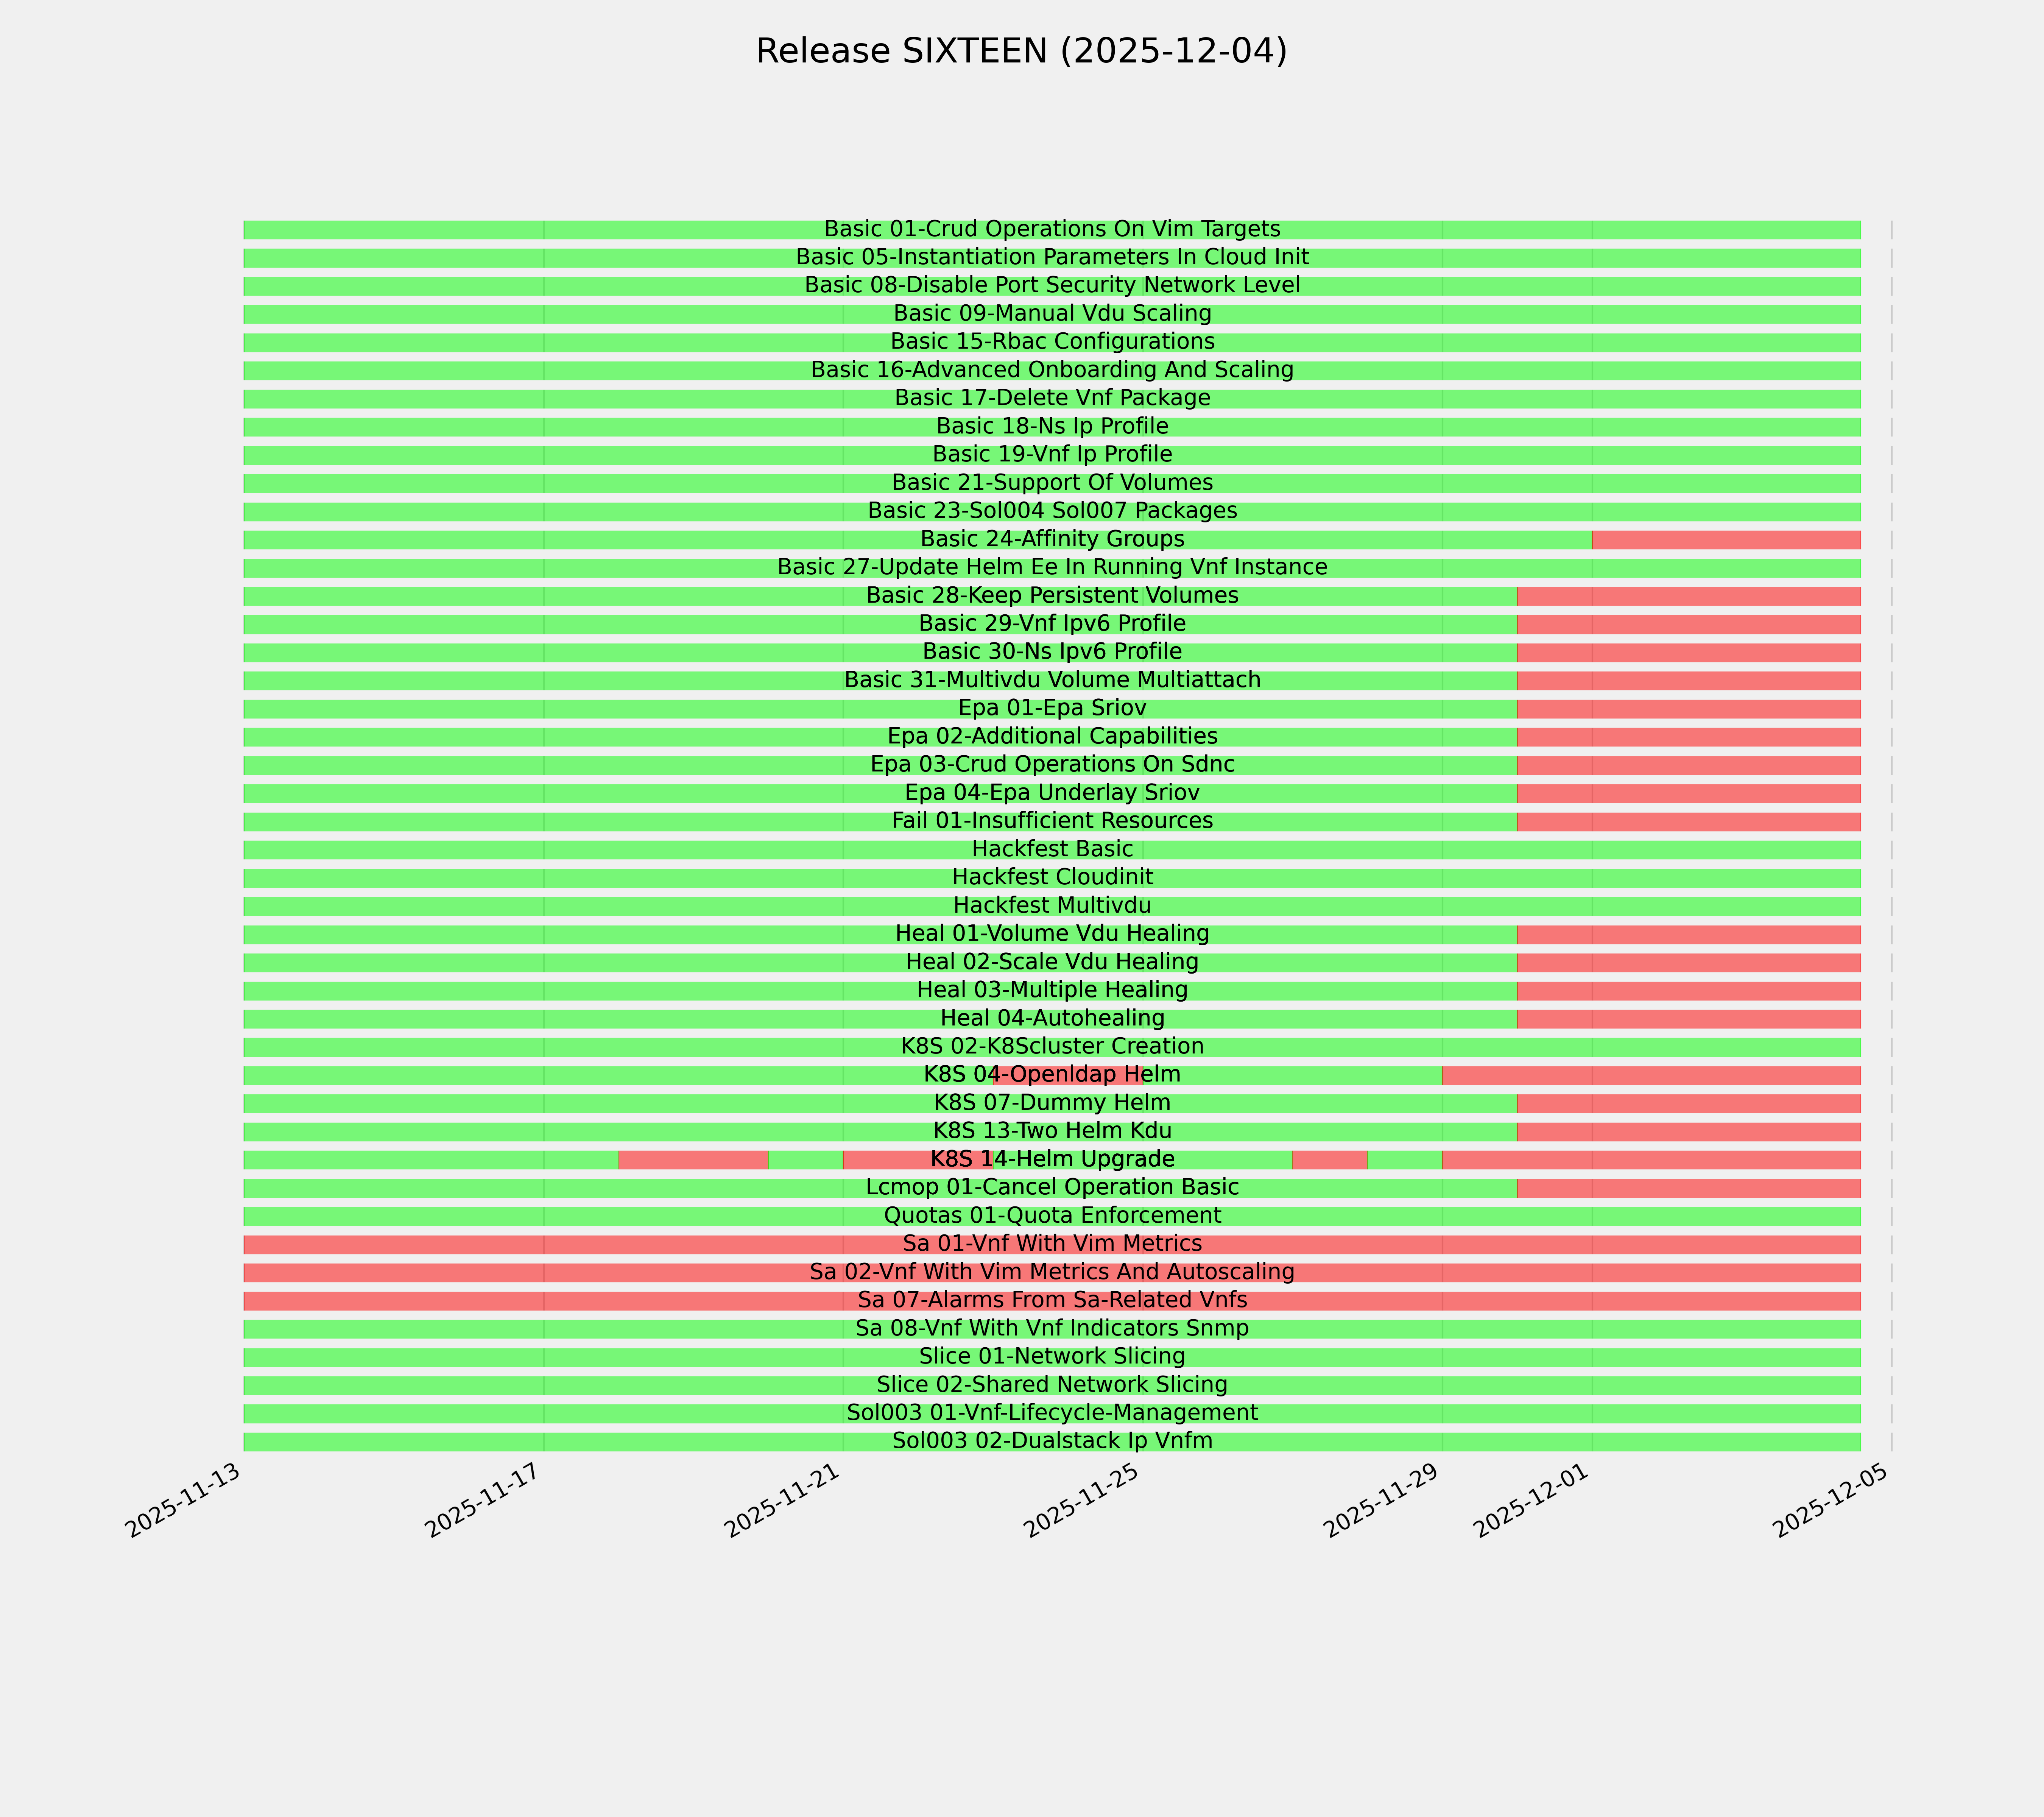Click the Lcmop 01-Cancel Operation Basic label
This screenshot has width=2044, height=1817.
click(1052, 1188)
